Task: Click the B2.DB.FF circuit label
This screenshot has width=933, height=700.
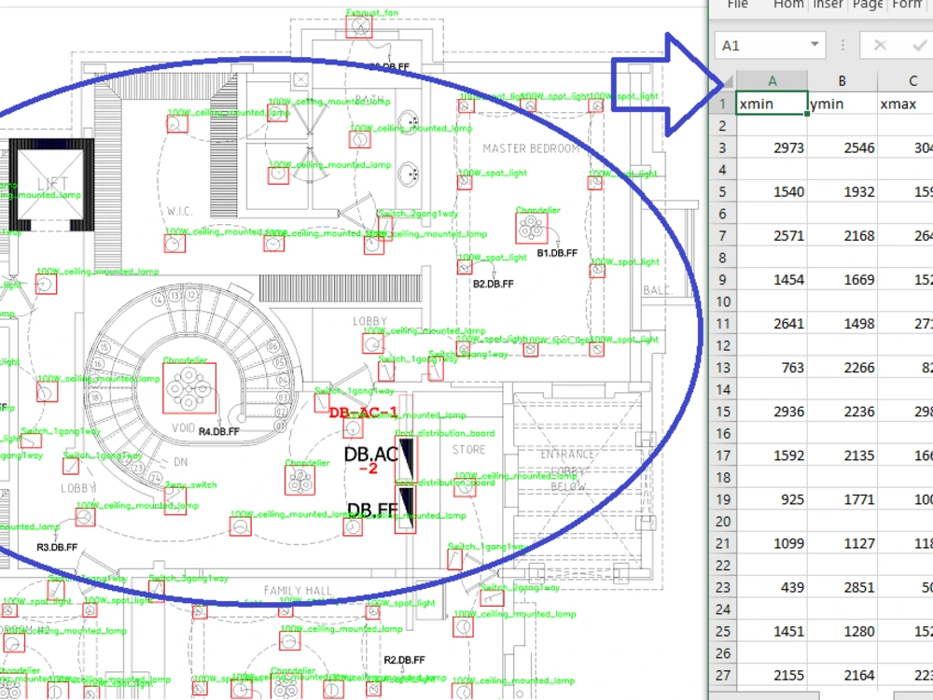Action: point(494,284)
